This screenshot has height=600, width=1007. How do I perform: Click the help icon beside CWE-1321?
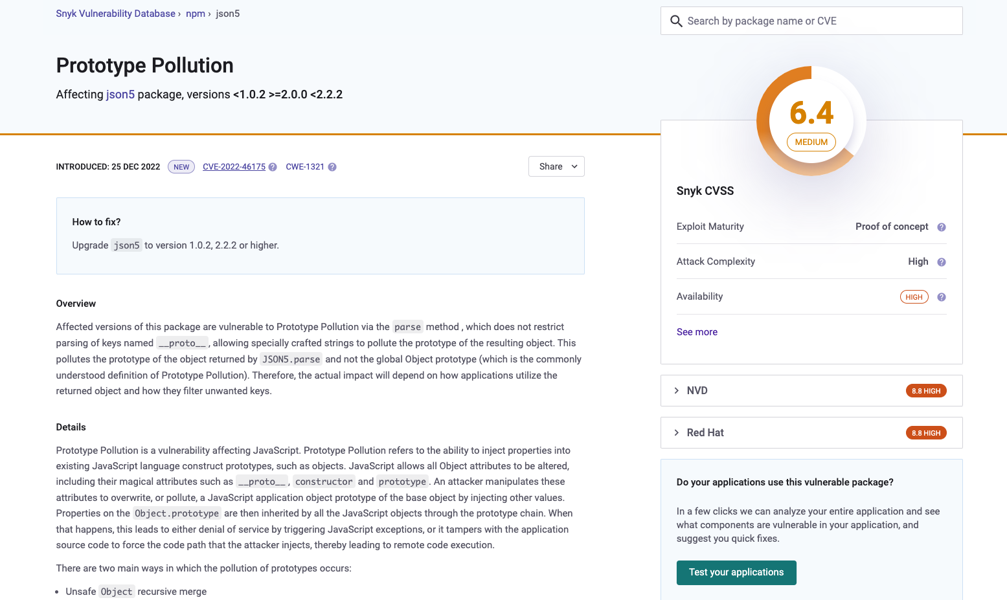pyautogui.click(x=332, y=166)
